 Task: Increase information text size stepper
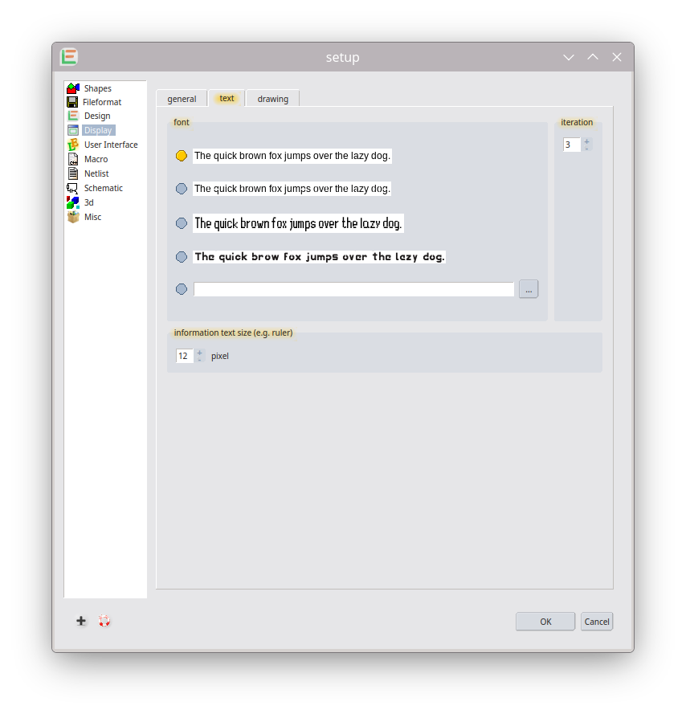coord(199,353)
